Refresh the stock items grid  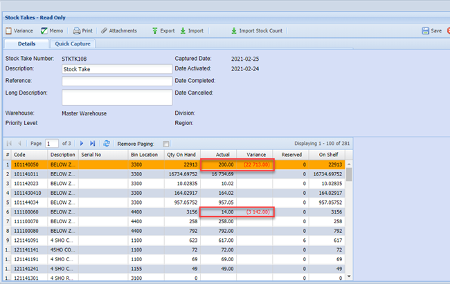pos(107,143)
